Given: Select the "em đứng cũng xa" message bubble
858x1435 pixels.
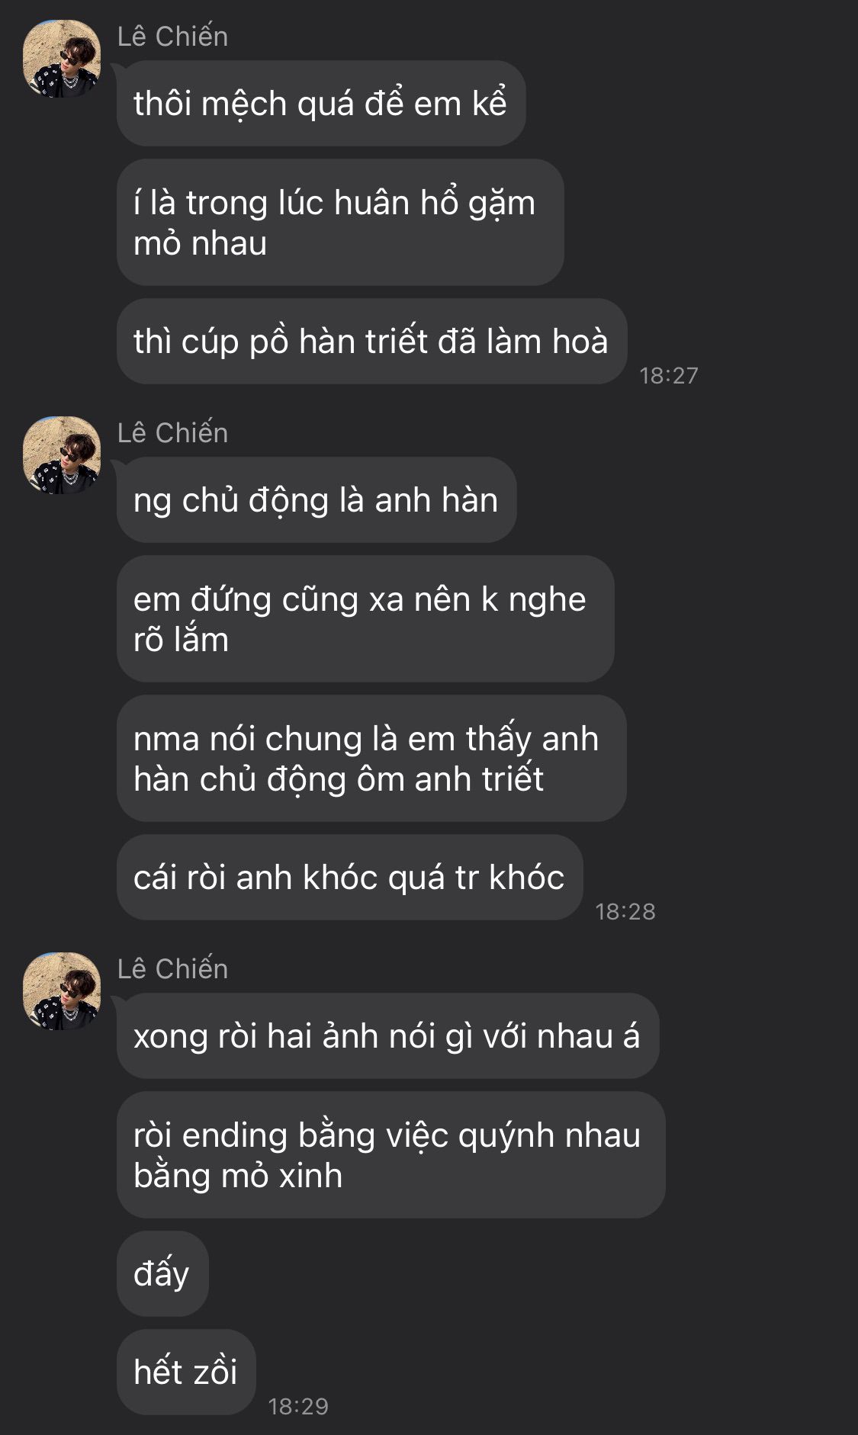Looking at the screenshot, I should pos(365,619).
